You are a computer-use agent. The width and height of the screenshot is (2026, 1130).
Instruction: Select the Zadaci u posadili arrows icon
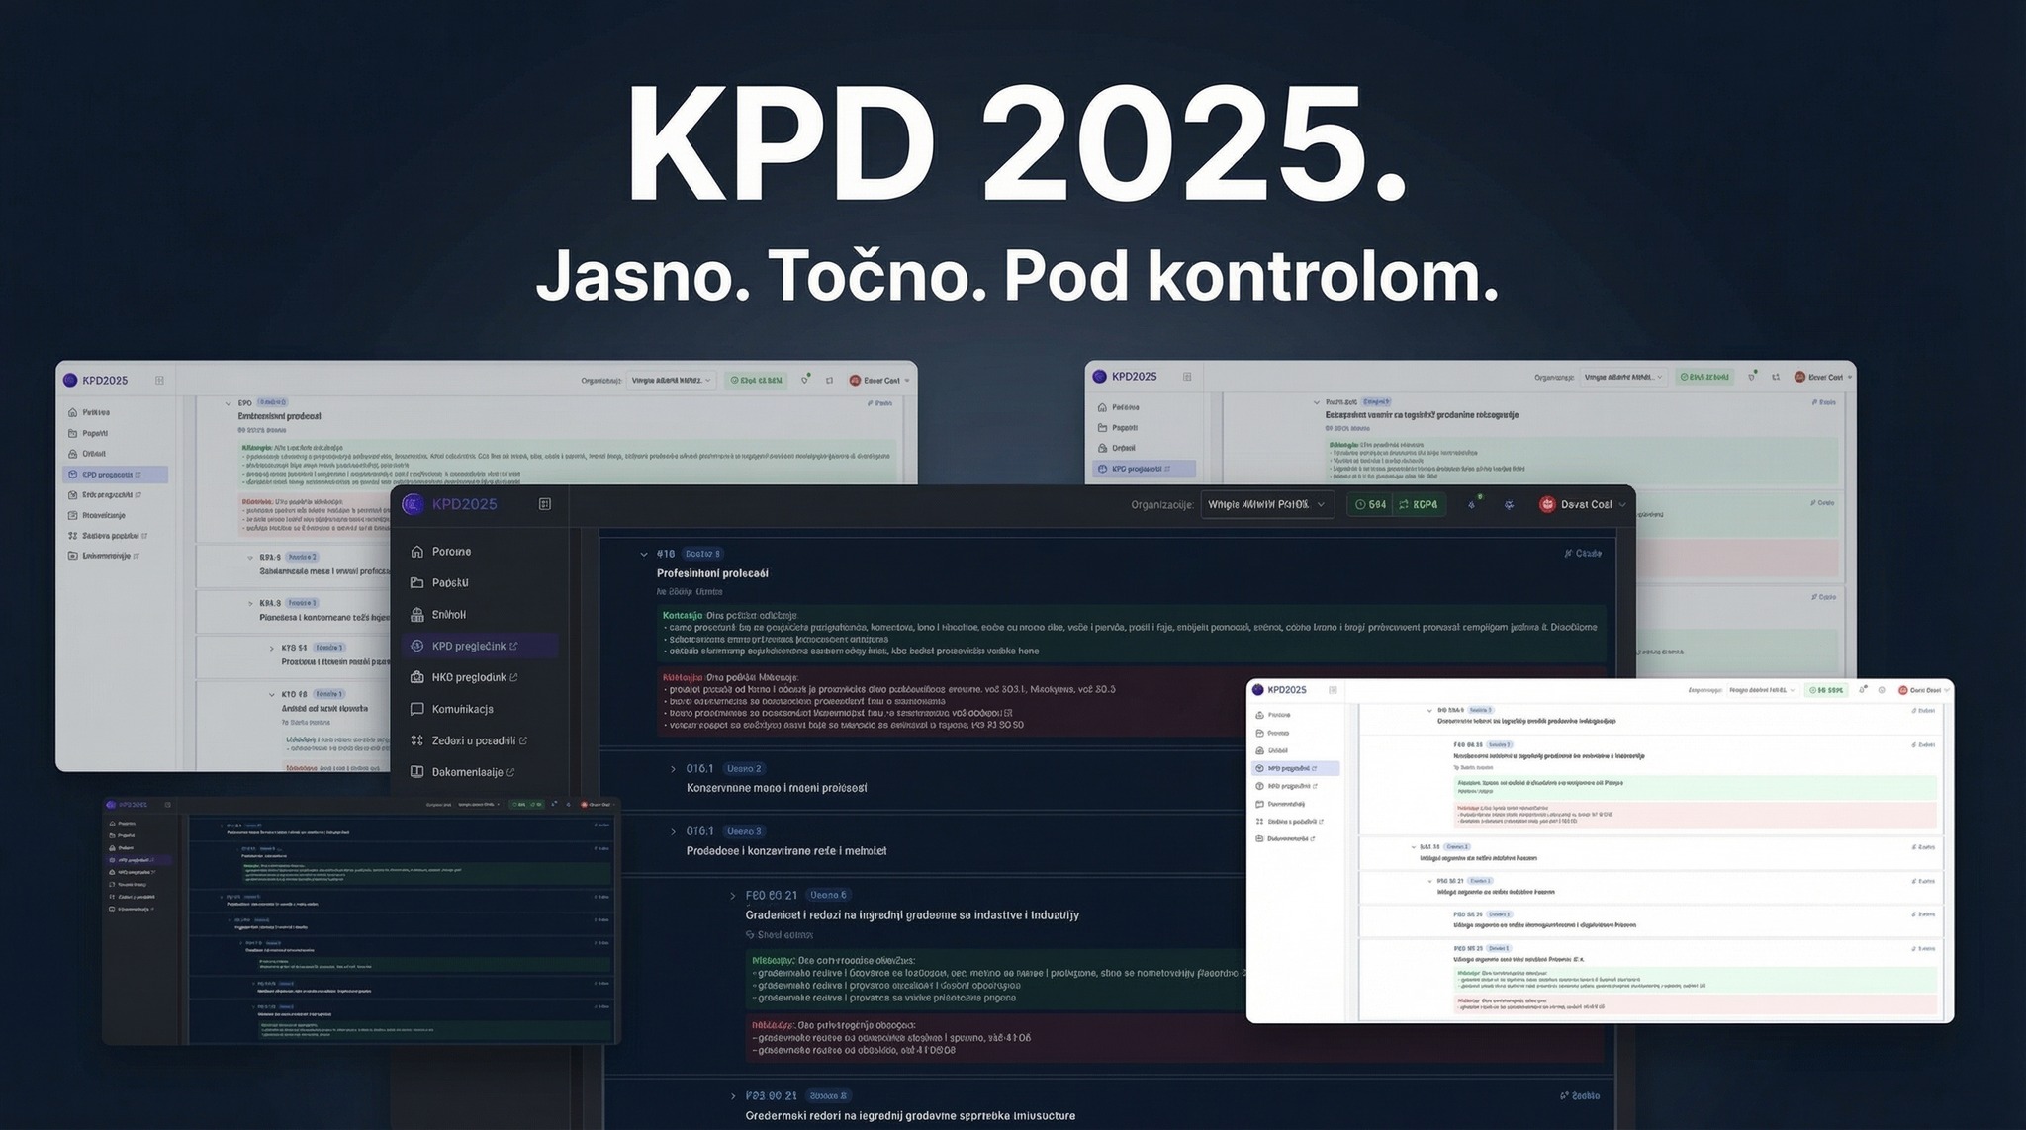coord(417,739)
